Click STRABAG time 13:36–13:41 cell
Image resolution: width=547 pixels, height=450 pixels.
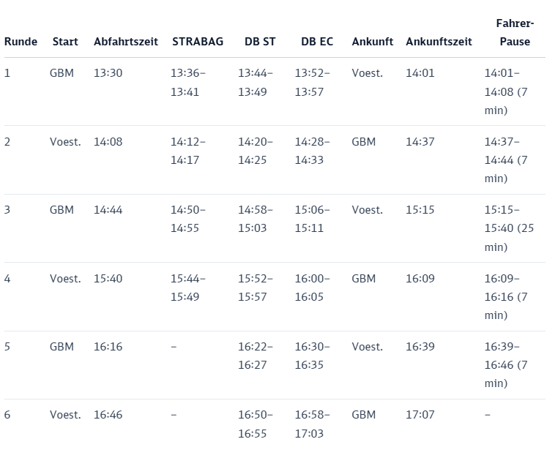tap(187, 83)
